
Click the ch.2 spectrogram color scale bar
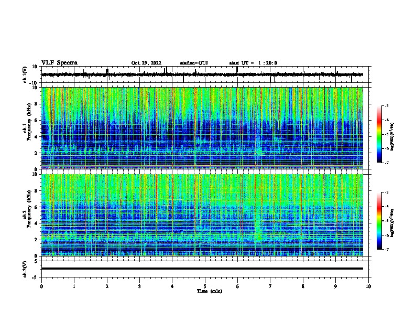point(379,221)
